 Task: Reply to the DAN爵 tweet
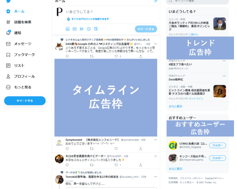[67, 56]
